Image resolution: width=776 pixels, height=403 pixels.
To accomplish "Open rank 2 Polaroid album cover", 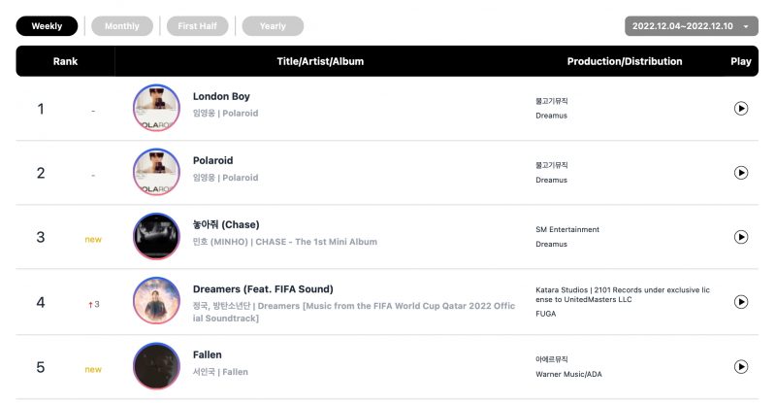I will pyautogui.click(x=156, y=173).
